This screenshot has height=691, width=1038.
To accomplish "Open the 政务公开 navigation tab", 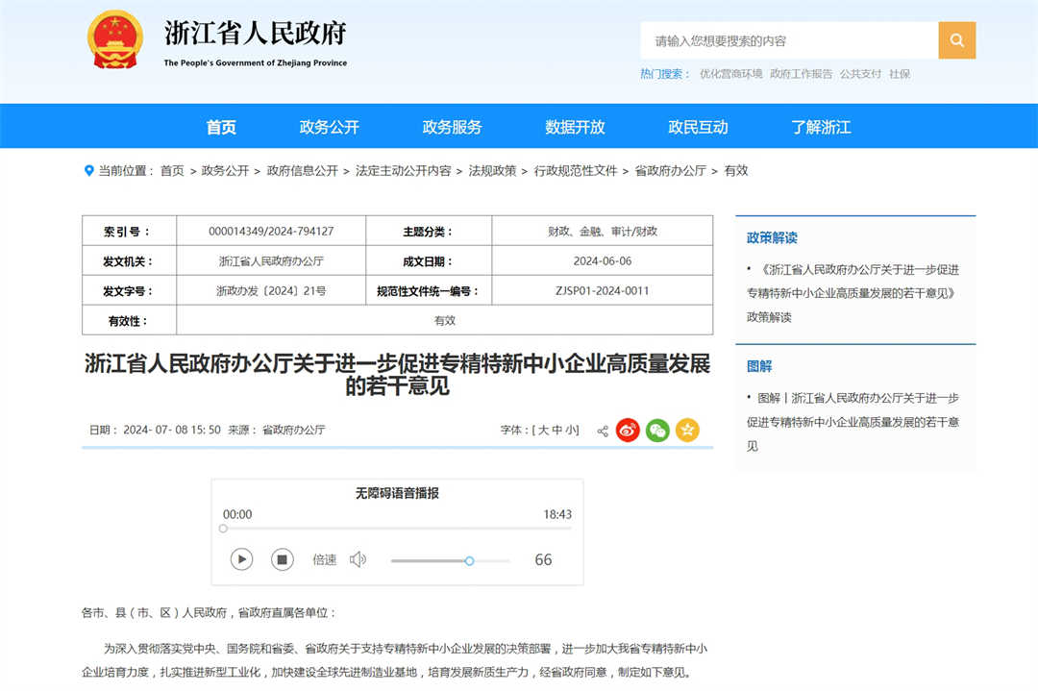I will (329, 127).
